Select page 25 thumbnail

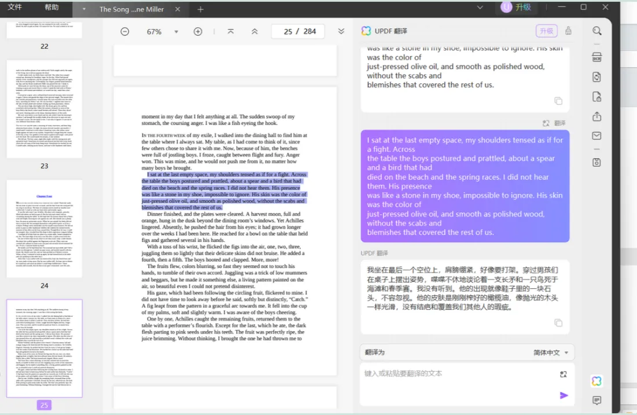click(x=45, y=348)
